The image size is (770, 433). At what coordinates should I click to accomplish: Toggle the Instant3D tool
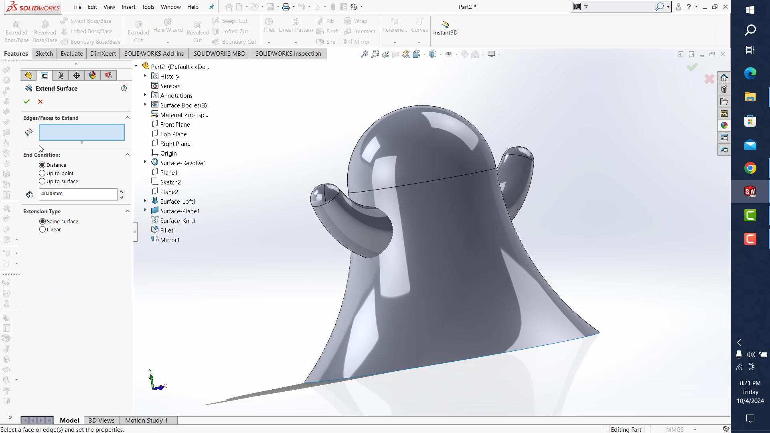(445, 28)
